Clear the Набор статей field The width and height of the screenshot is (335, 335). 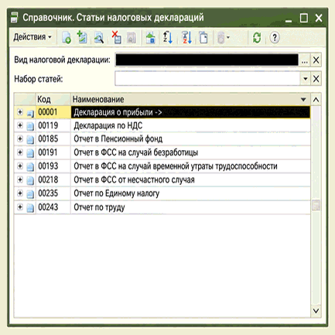(316, 79)
